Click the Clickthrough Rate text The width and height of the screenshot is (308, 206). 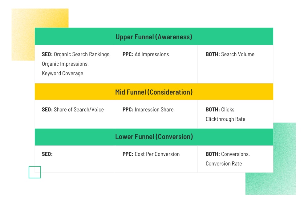click(225, 119)
